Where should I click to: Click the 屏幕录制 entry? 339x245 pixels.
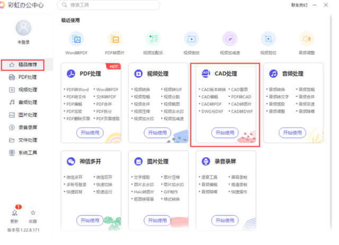[239, 177]
